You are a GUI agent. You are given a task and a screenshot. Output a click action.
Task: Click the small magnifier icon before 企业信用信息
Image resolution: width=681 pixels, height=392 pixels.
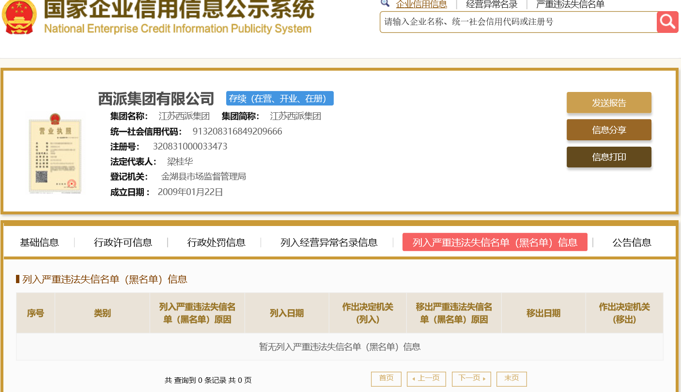coord(385,3)
